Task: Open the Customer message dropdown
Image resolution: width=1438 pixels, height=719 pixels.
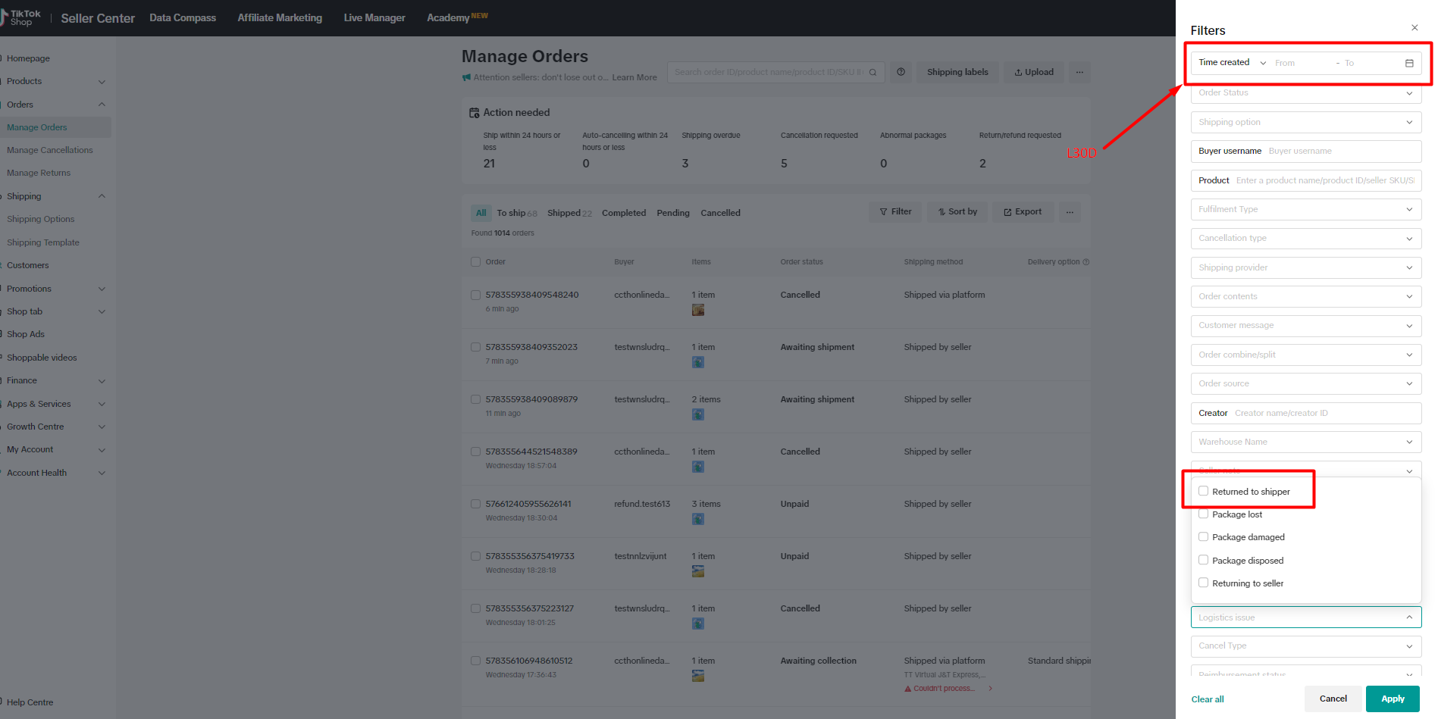Action: (x=1305, y=326)
